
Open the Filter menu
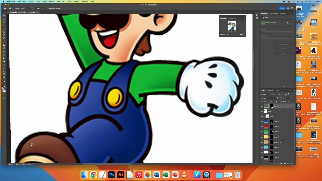(x=58, y=2)
